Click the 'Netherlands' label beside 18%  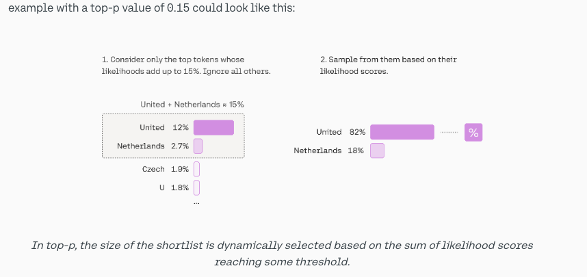pos(317,150)
